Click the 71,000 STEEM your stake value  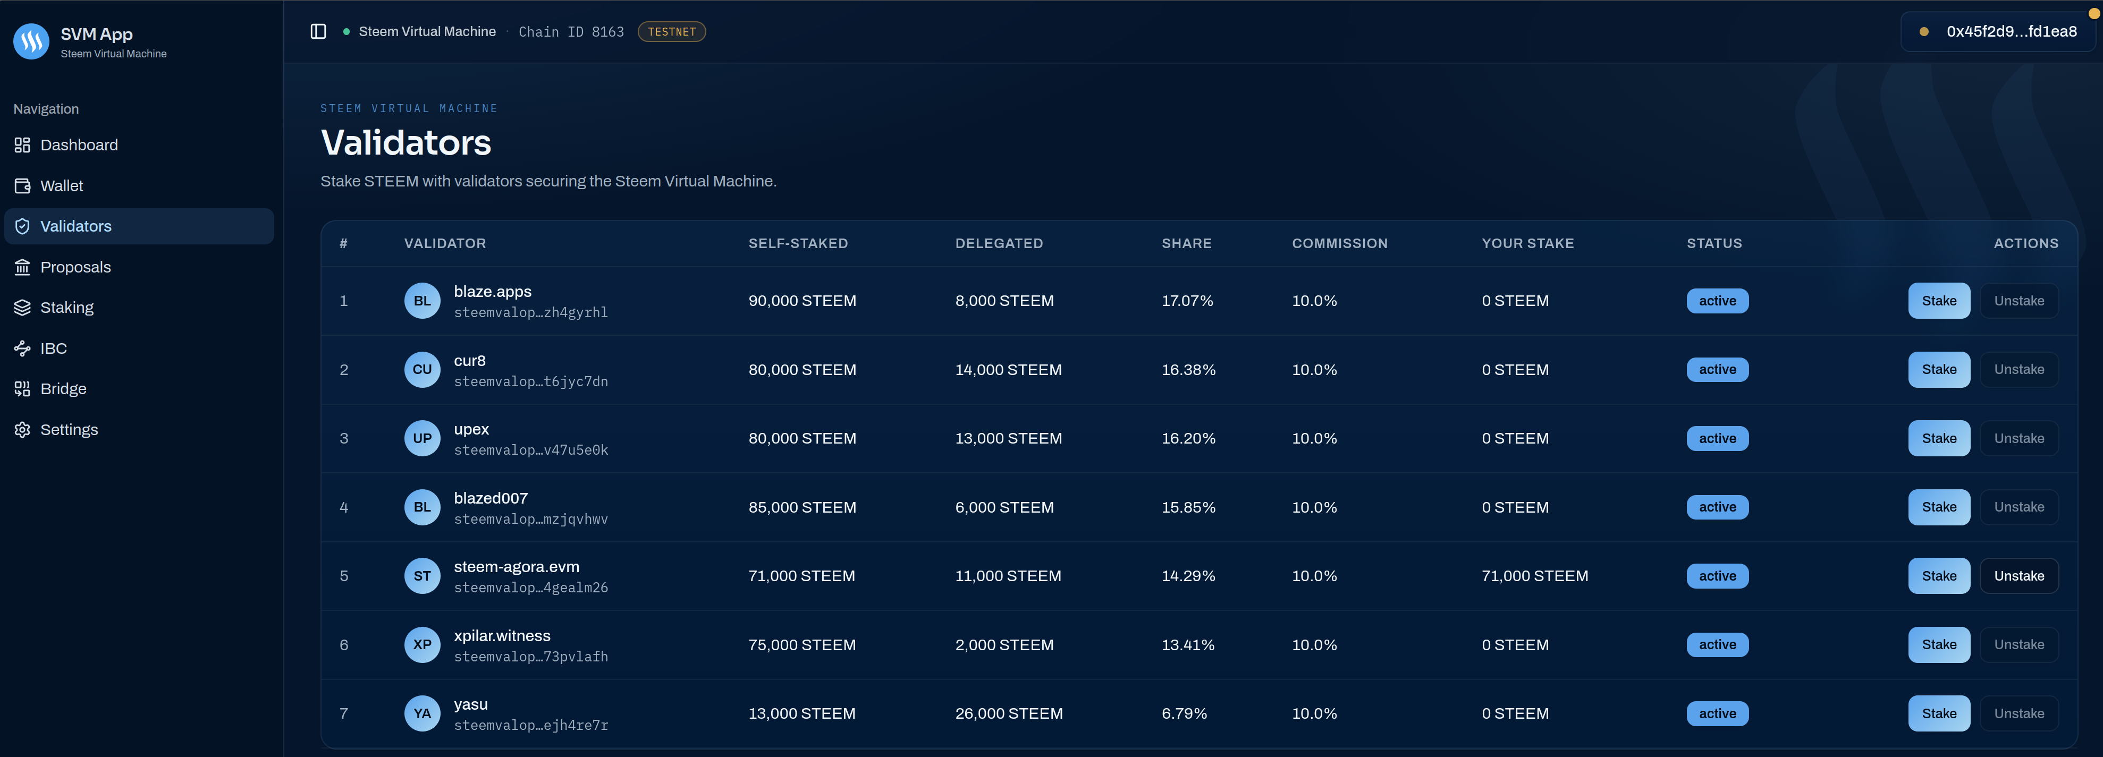1535,576
